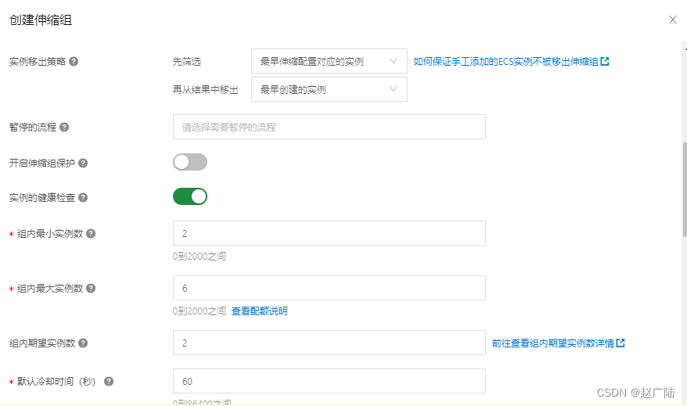
Task: Click help icon next to 实例移出策略
Action: coord(74,61)
